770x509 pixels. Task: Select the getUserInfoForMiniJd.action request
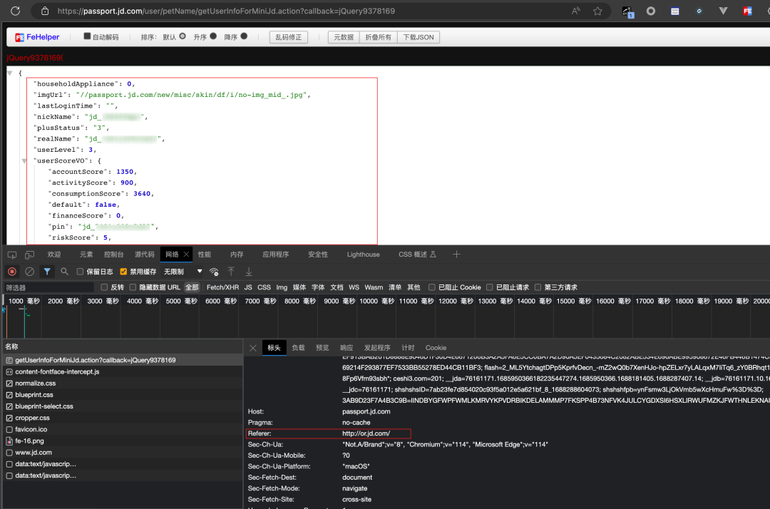tap(123, 360)
